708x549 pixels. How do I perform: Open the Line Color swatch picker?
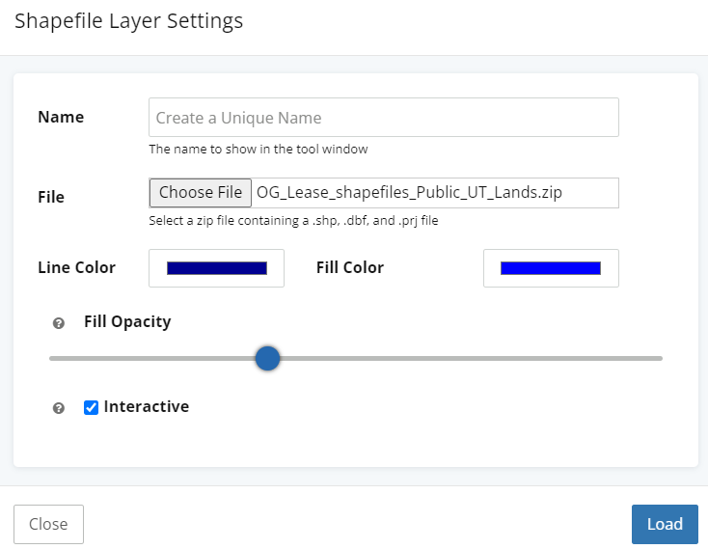click(217, 268)
